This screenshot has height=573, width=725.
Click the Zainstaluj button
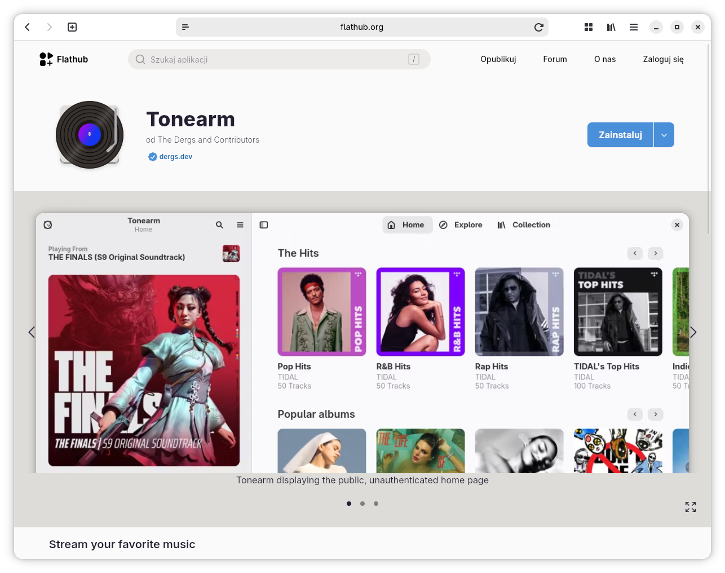[620, 135]
